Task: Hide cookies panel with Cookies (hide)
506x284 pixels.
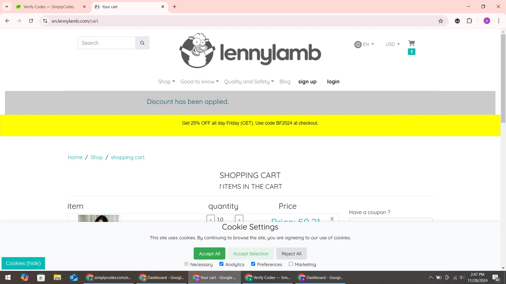Action: [23, 263]
